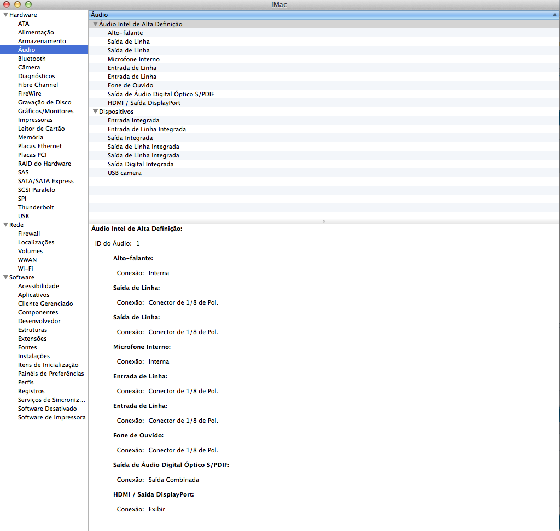Select Thunderbolt hardware category
This screenshot has height=531, width=560.
point(36,207)
